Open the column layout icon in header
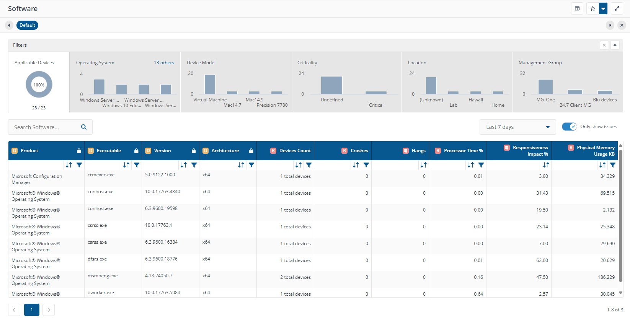The height and width of the screenshot is (319, 630). pos(577,8)
